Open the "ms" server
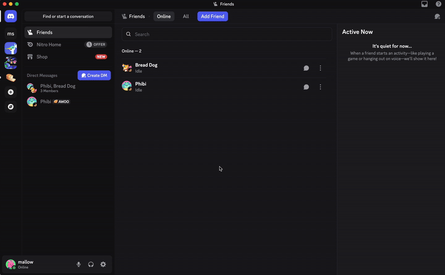Image resolution: width=445 pixels, height=275 pixels. [x=11, y=34]
